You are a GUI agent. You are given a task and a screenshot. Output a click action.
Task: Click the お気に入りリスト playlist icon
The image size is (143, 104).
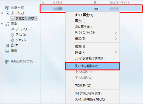tap(13, 18)
